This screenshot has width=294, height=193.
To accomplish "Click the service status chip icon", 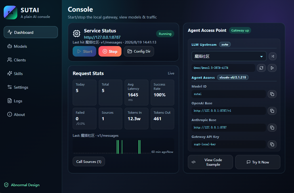I will coord(77,34).
